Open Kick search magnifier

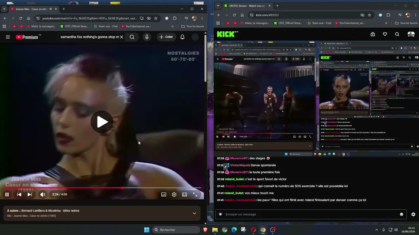coord(397,34)
